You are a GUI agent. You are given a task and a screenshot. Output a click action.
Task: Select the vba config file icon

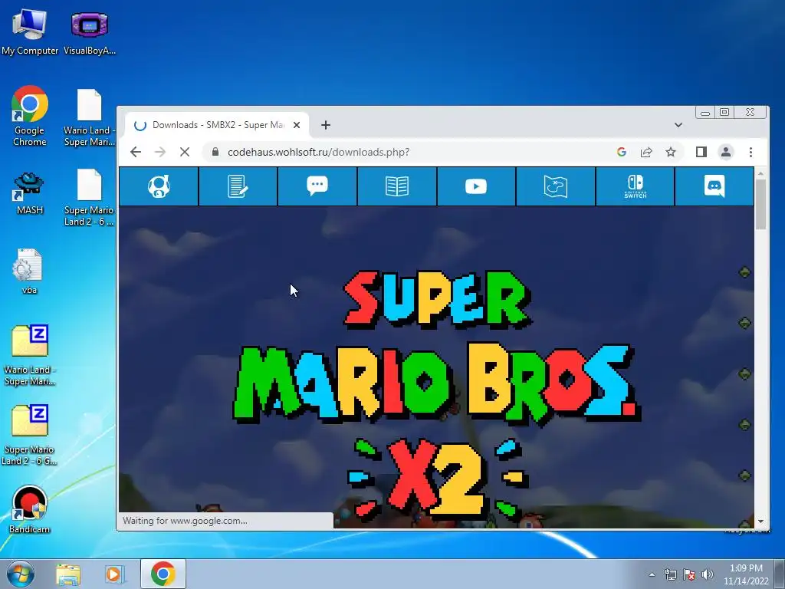[x=29, y=271]
